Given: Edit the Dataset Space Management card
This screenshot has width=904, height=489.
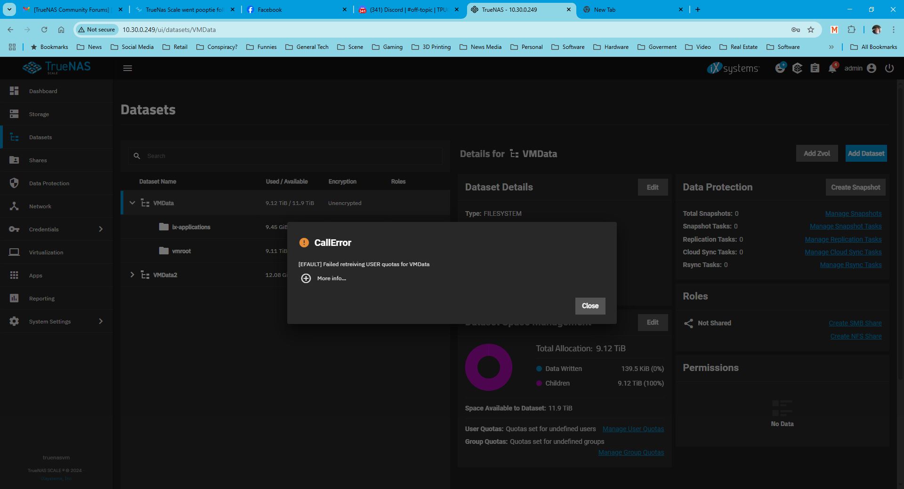Looking at the screenshot, I should [x=653, y=323].
